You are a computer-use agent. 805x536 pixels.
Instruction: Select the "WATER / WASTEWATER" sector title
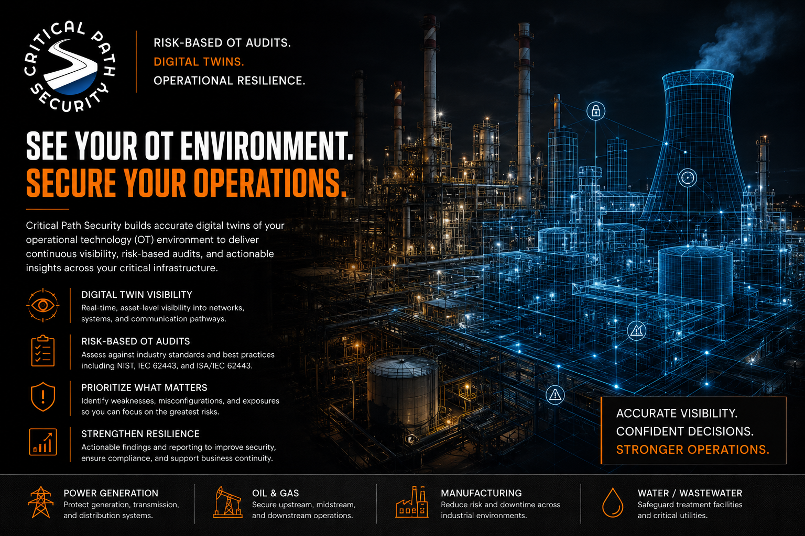click(x=690, y=493)
